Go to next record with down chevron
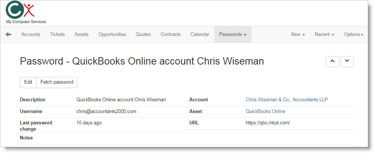Viewport: 374px width, 153px height. tap(347, 62)
